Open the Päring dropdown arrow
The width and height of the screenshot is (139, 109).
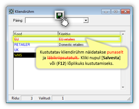86,20
